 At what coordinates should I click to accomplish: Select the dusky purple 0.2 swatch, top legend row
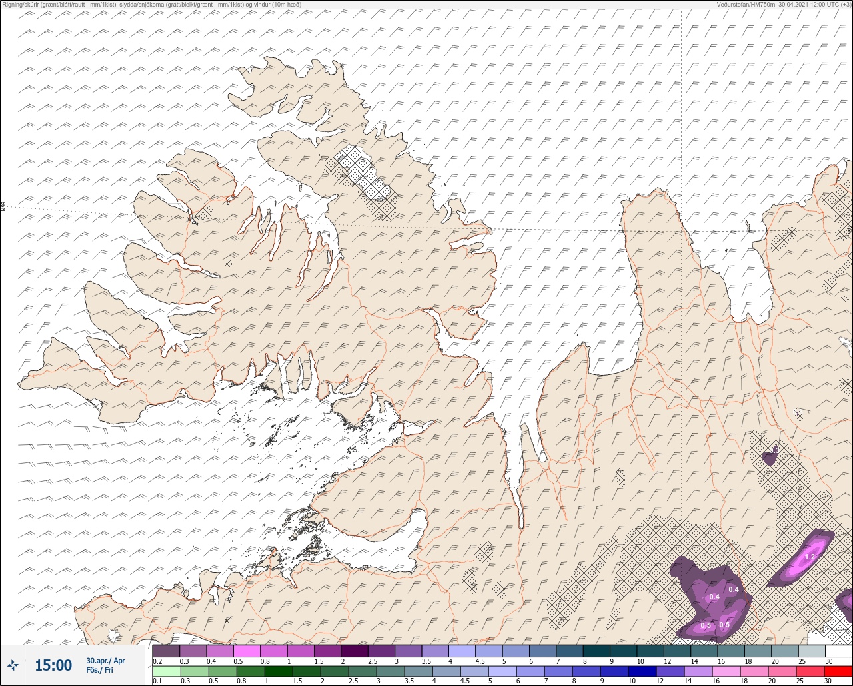pyautogui.click(x=166, y=651)
